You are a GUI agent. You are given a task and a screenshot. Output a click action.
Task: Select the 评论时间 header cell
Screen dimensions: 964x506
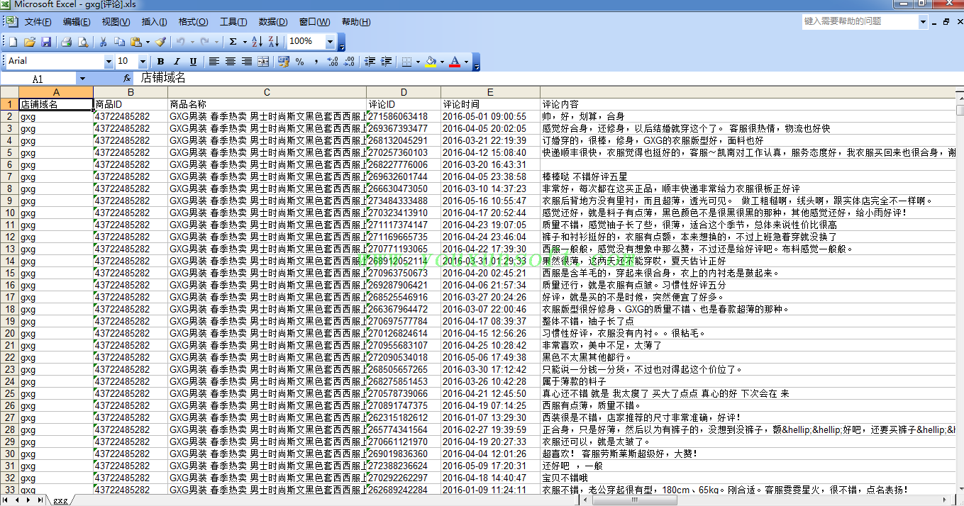pos(490,104)
